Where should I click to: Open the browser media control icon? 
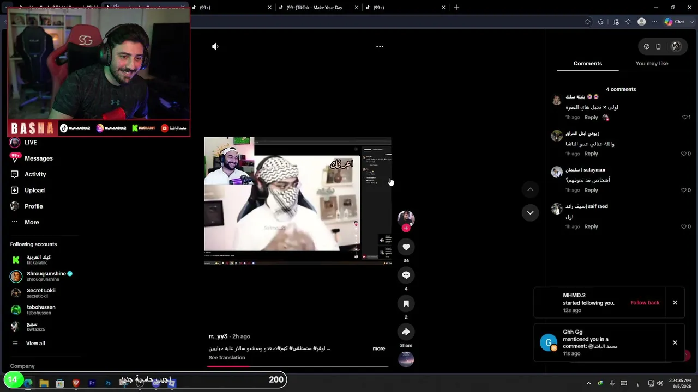(616, 22)
